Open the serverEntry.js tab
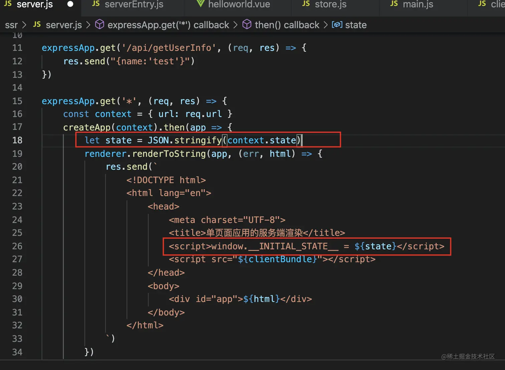Image resolution: width=505 pixels, height=370 pixels. click(x=134, y=5)
